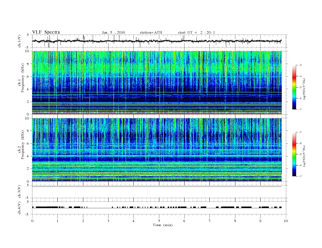Click the ch.1 voltage waveform trace
The height and width of the screenshot is (248, 322).
157,41
